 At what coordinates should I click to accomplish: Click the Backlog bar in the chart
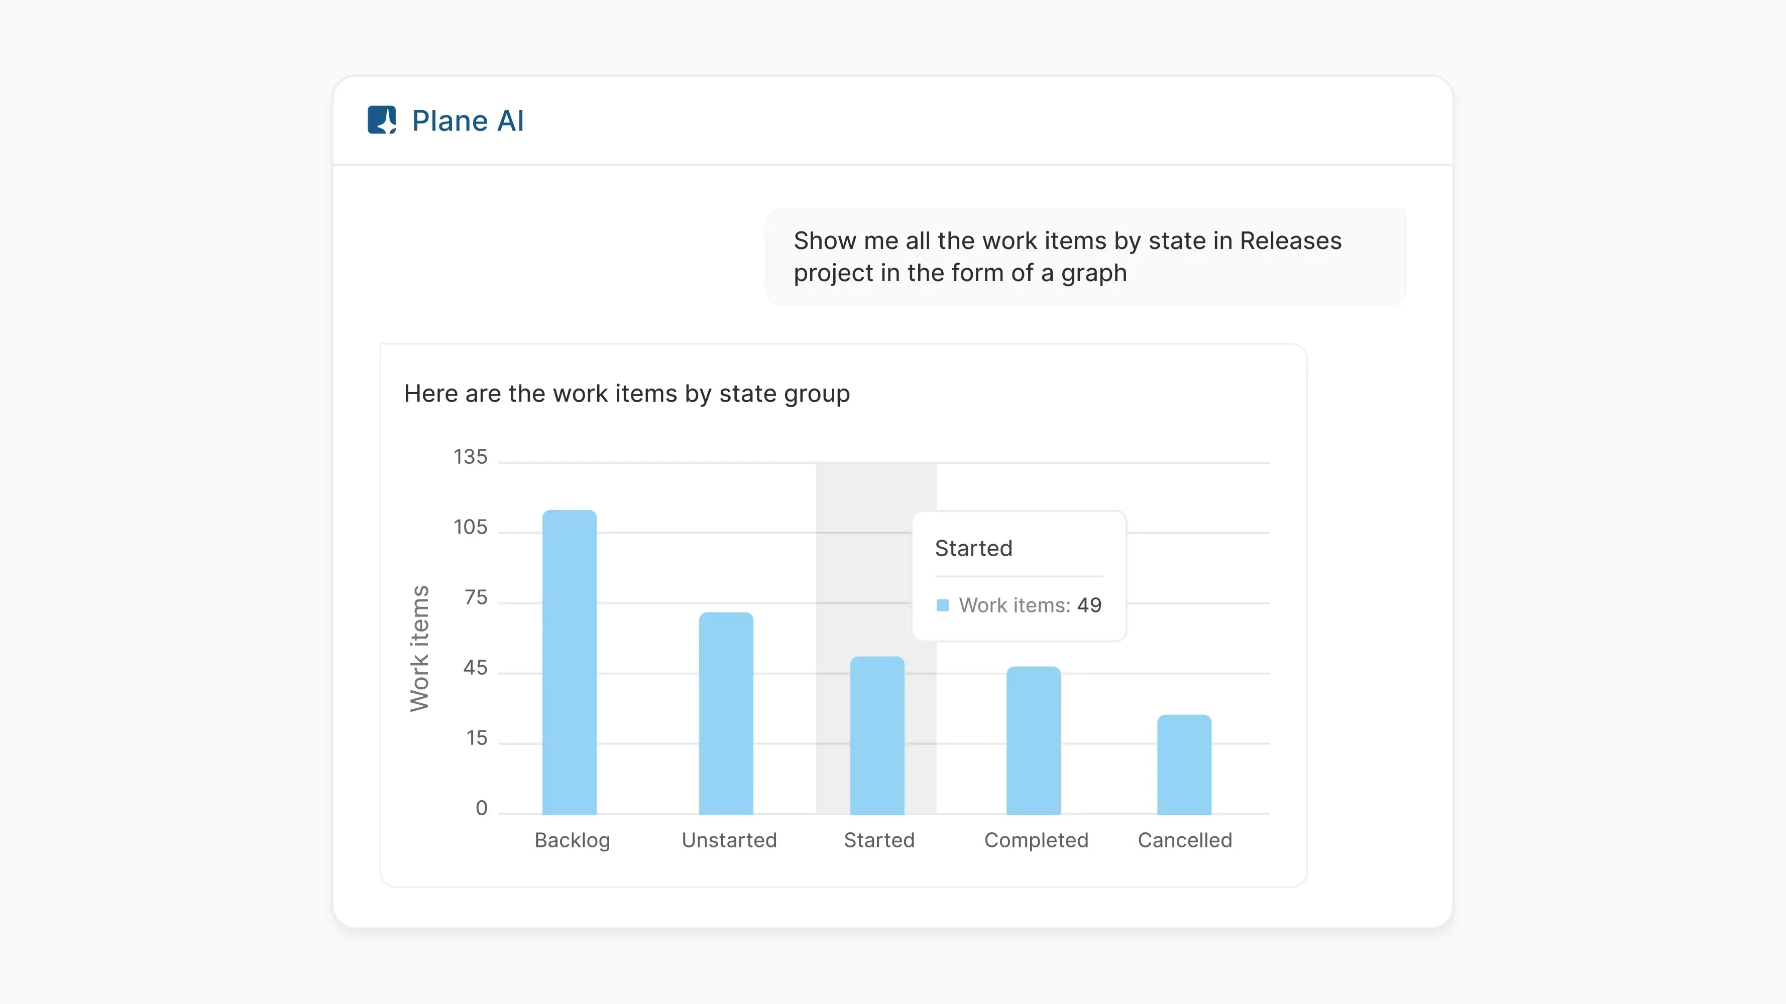pos(569,663)
